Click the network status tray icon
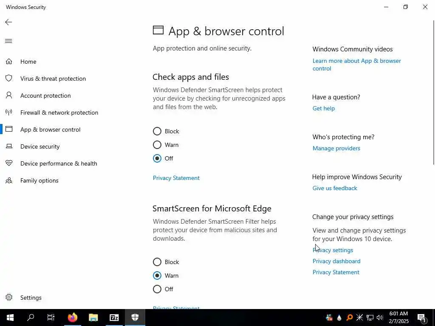The width and height of the screenshot is (435, 326). click(370, 318)
